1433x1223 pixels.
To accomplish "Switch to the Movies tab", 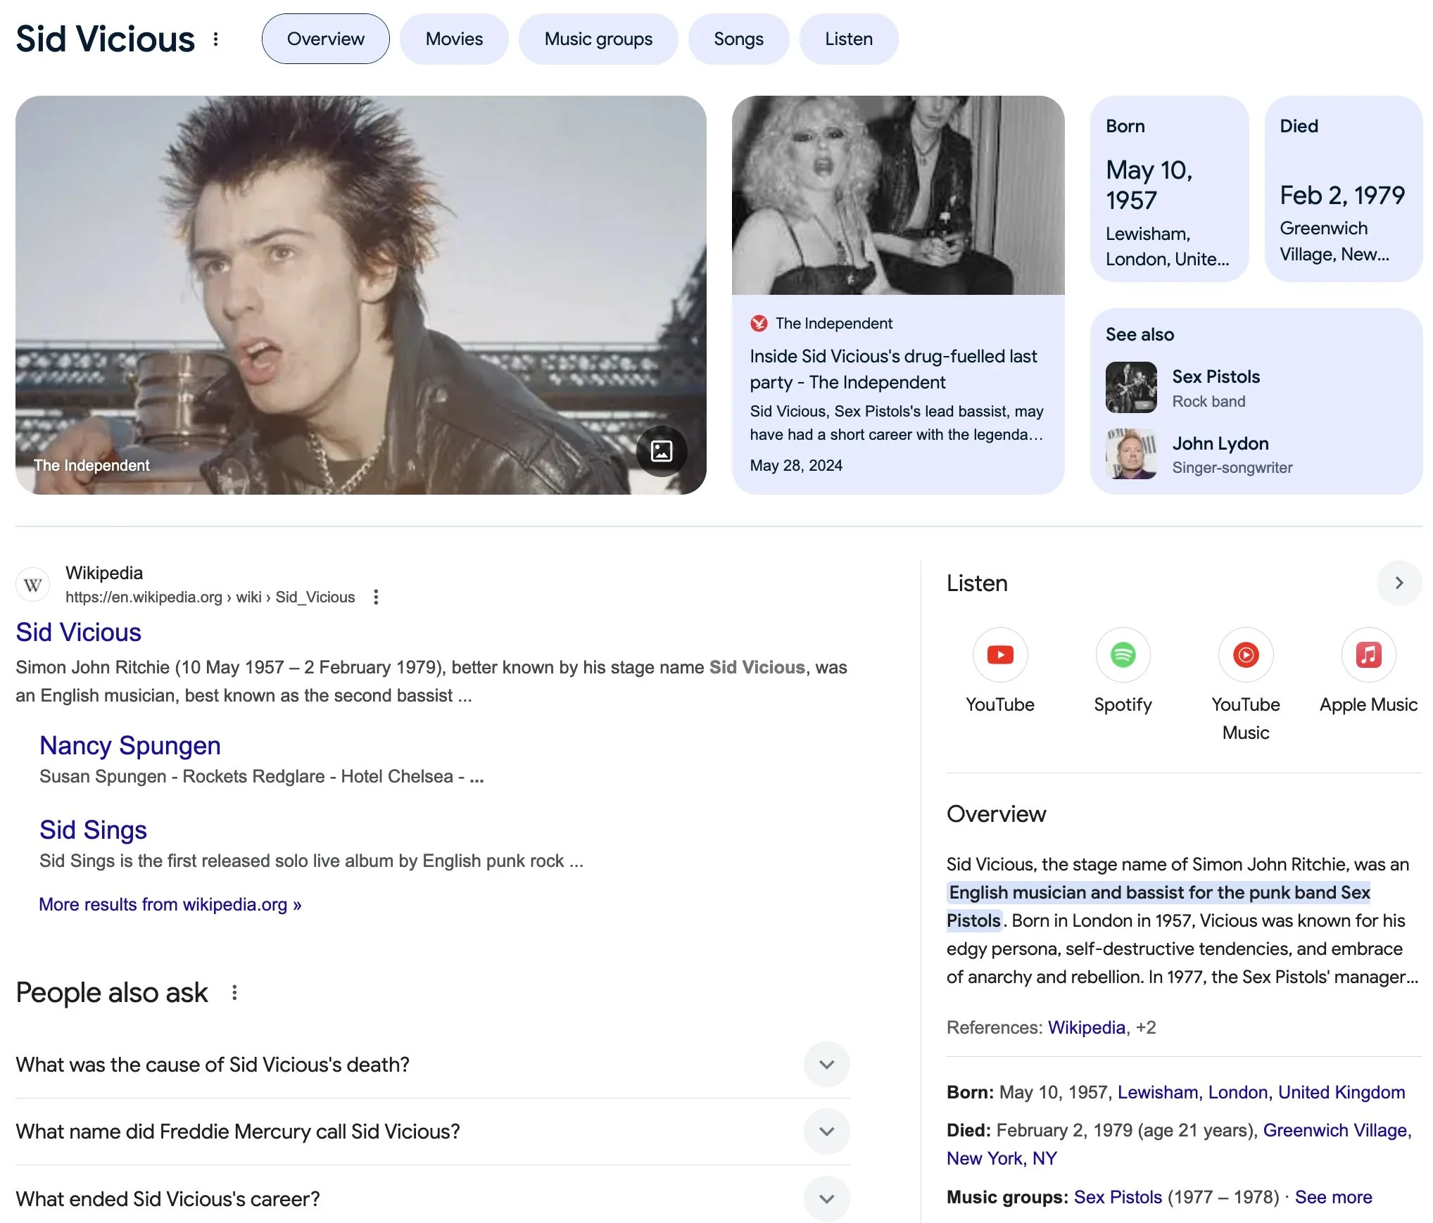I will [454, 39].
